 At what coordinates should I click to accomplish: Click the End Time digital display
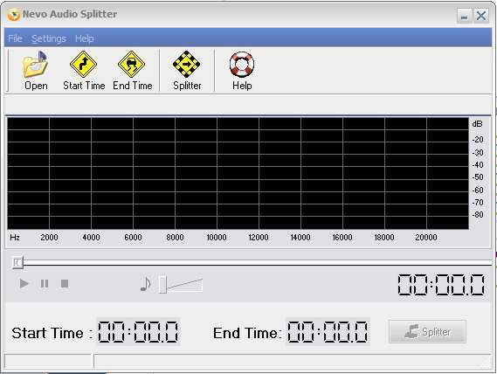pos(328,332)
